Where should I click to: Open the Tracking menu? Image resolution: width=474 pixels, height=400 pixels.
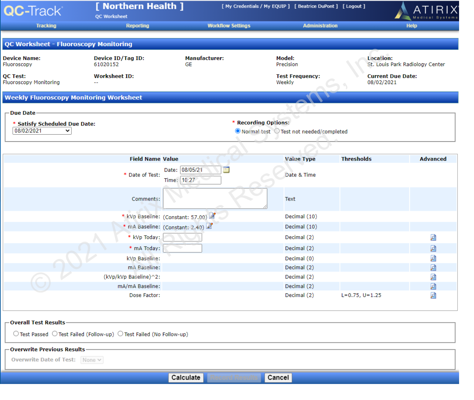pyautogui.click(x=46, y=26)
